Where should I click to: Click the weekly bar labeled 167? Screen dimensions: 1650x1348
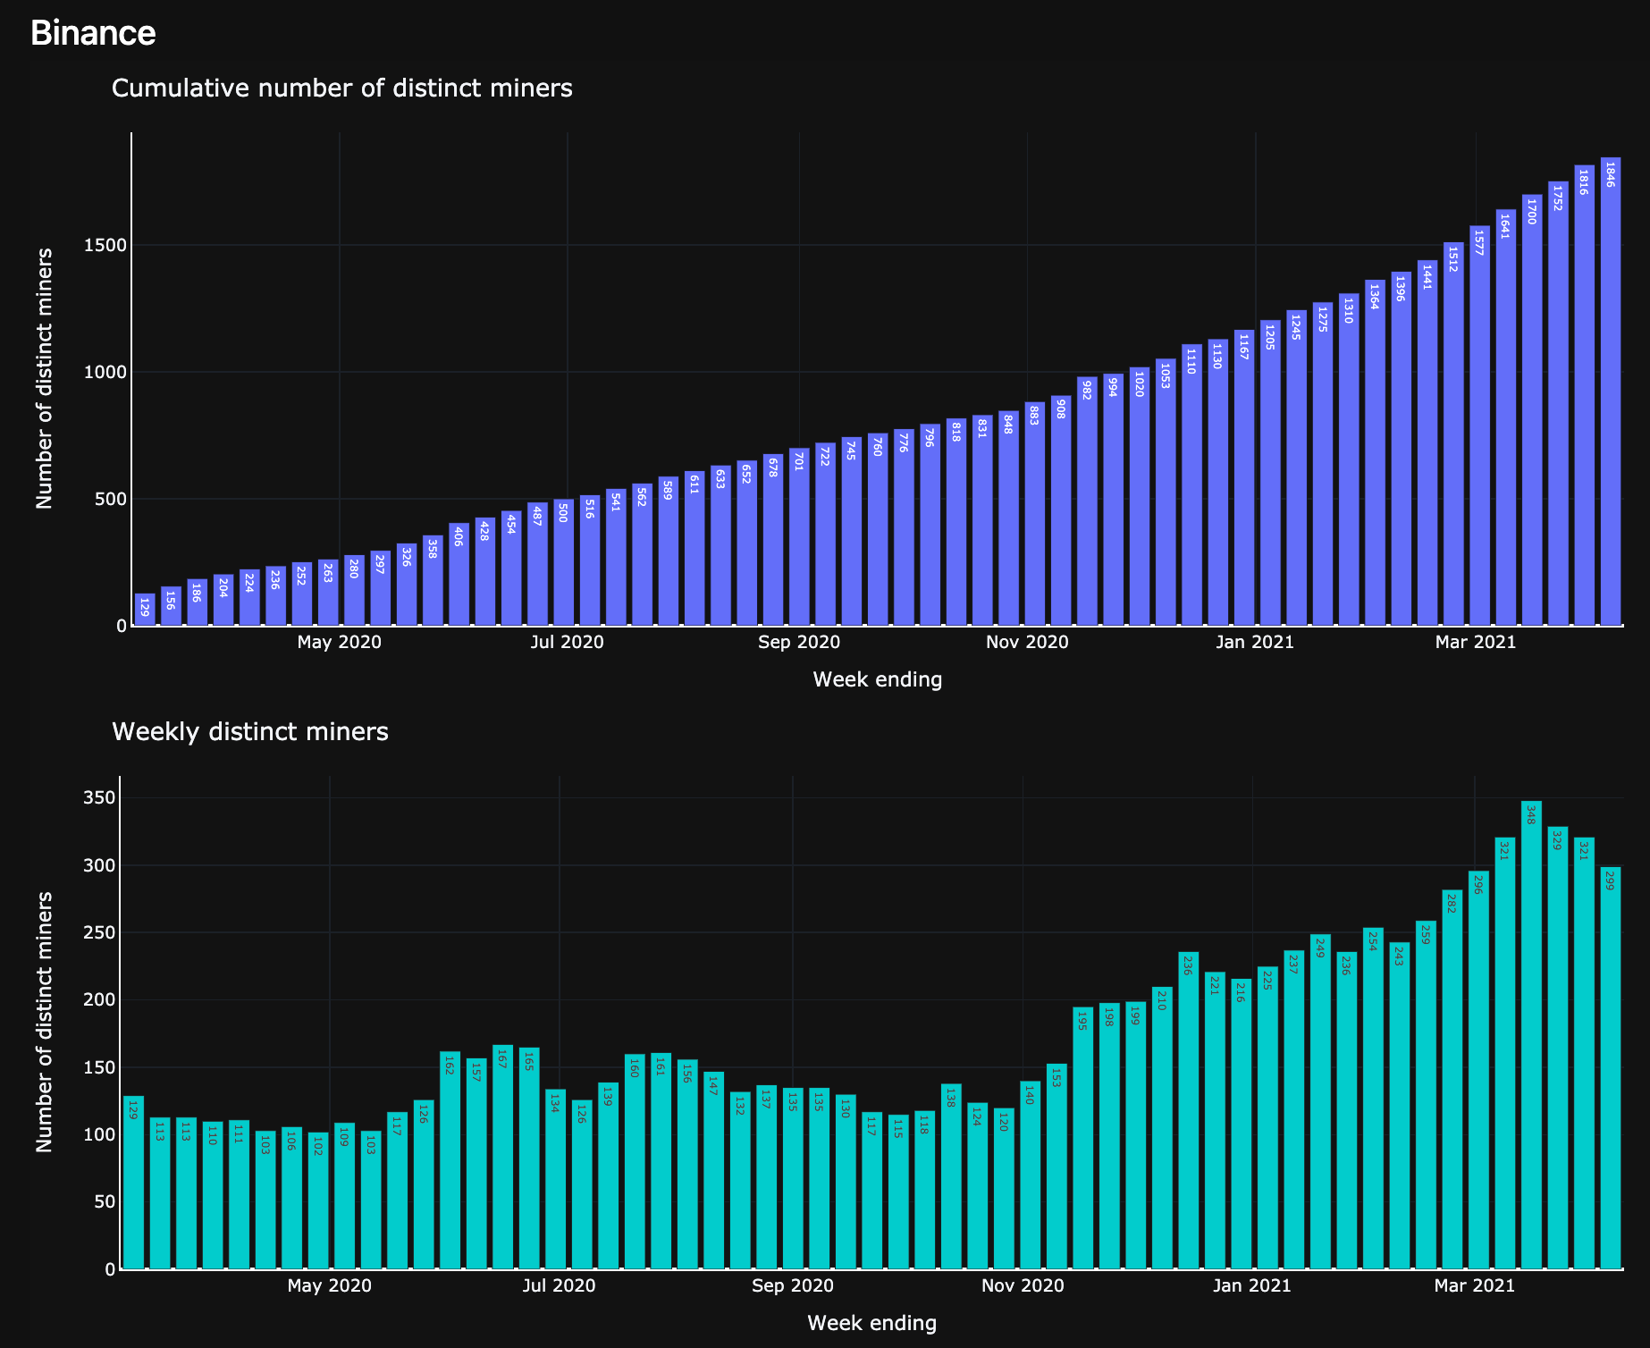coord(503,1157)
